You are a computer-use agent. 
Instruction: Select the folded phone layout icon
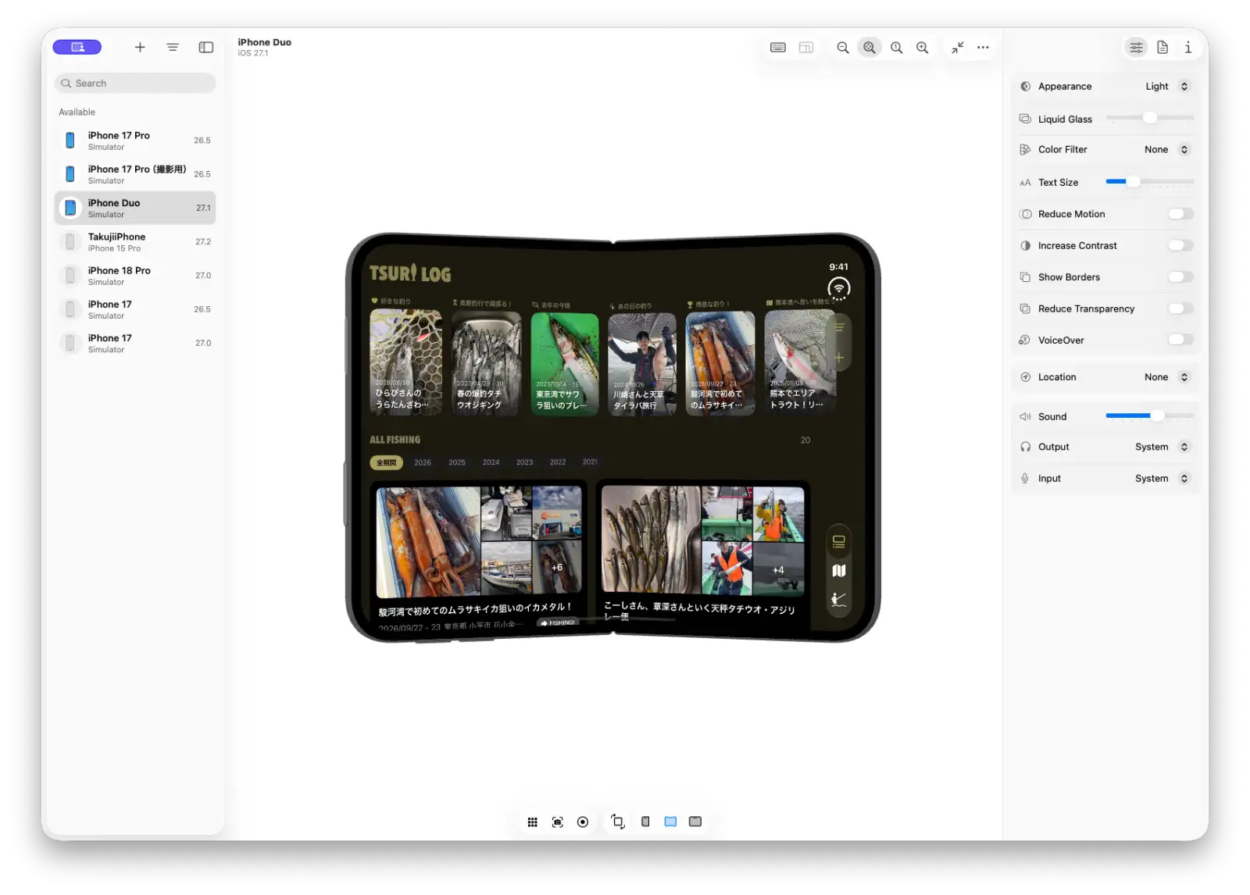tap(645, 822)
